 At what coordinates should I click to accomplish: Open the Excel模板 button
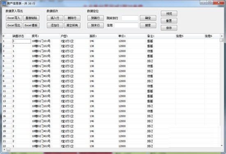pos(31,25)
